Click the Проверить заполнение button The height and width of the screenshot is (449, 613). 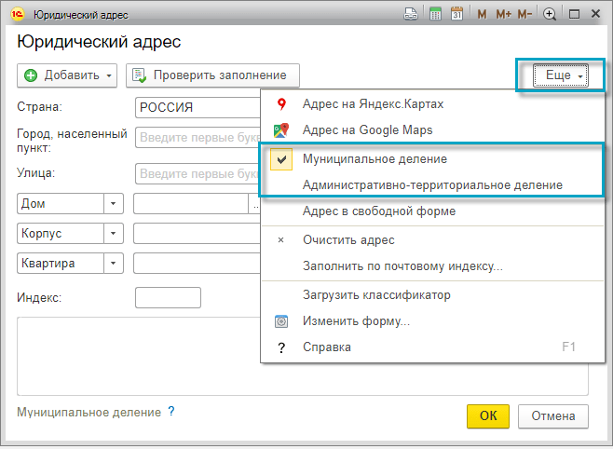212,75
